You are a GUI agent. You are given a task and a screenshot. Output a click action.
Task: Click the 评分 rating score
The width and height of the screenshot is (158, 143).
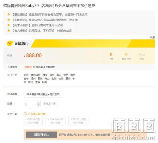click(x=142, y=57)
